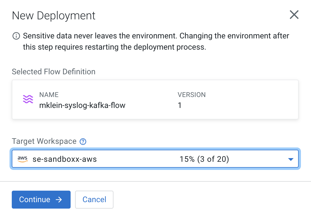The image size is (311, 217).
Task: Click the purple flow definition waves icon
Action: point(28,99)
